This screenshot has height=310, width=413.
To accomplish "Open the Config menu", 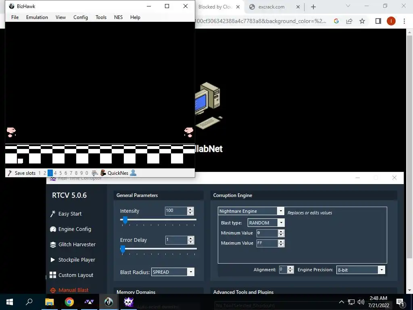I will [81, 17].
